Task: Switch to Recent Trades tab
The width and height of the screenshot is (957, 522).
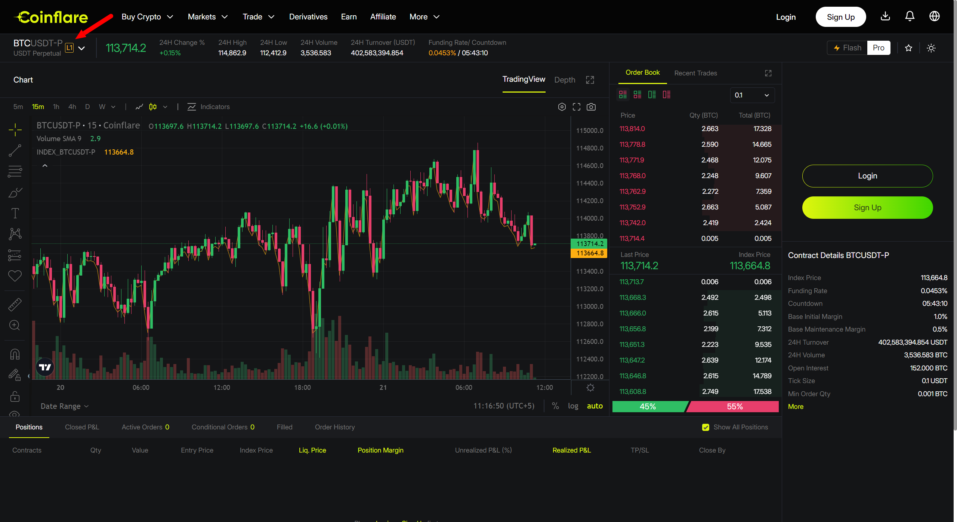Action: click(x=695, y=73)
